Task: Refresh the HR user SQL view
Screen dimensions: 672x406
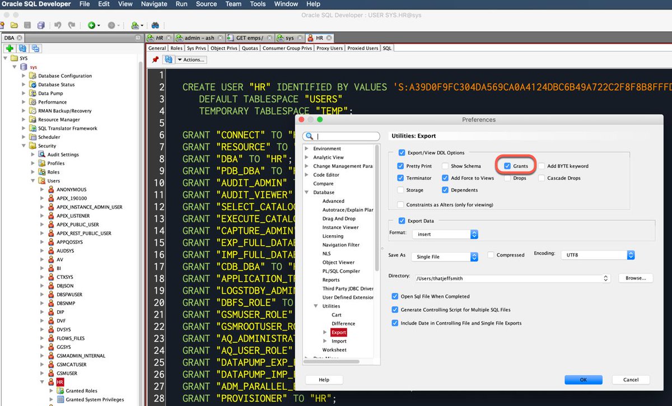Action: point(168,59)
